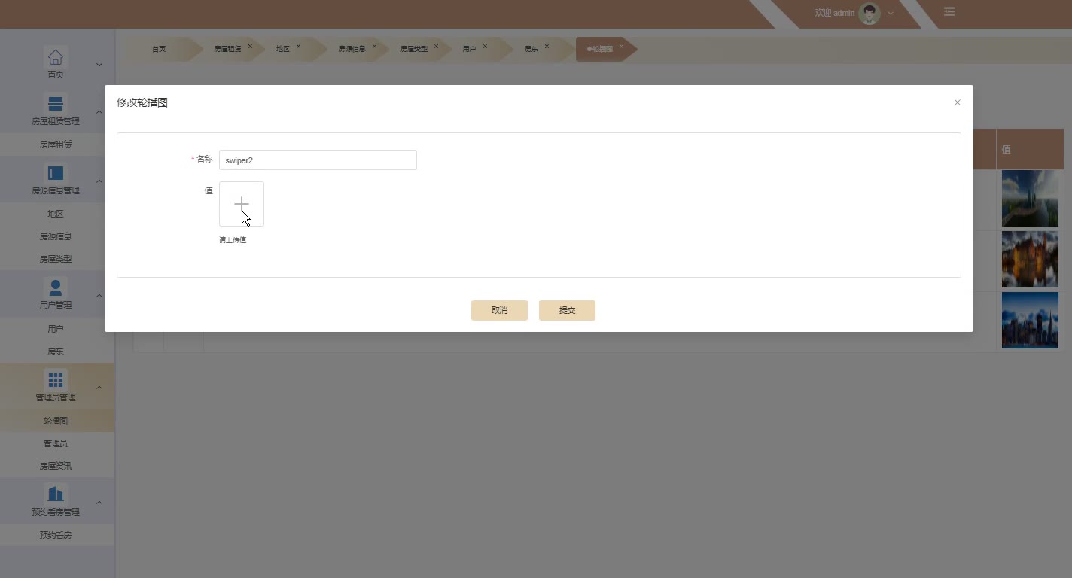The width and height of the screenshot is (1072, 578).
Task: Close the 修改轮播图 dialog with X
Action: tap(958, 102)
